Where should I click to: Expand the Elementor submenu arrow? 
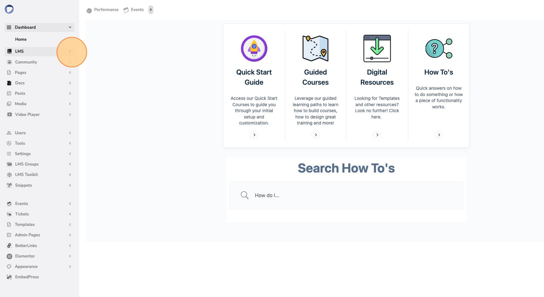[x=70, y=256]
